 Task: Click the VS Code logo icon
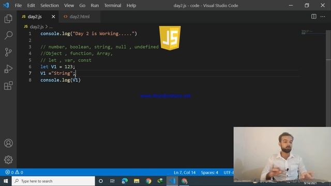[x=6, y=5]
